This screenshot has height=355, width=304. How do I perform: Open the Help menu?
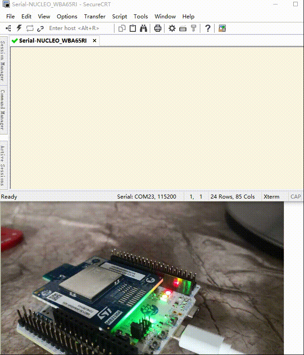(188, 16)
